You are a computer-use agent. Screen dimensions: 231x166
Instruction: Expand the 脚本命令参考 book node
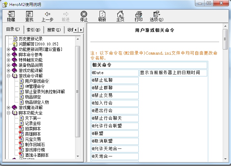coord(8,55)
